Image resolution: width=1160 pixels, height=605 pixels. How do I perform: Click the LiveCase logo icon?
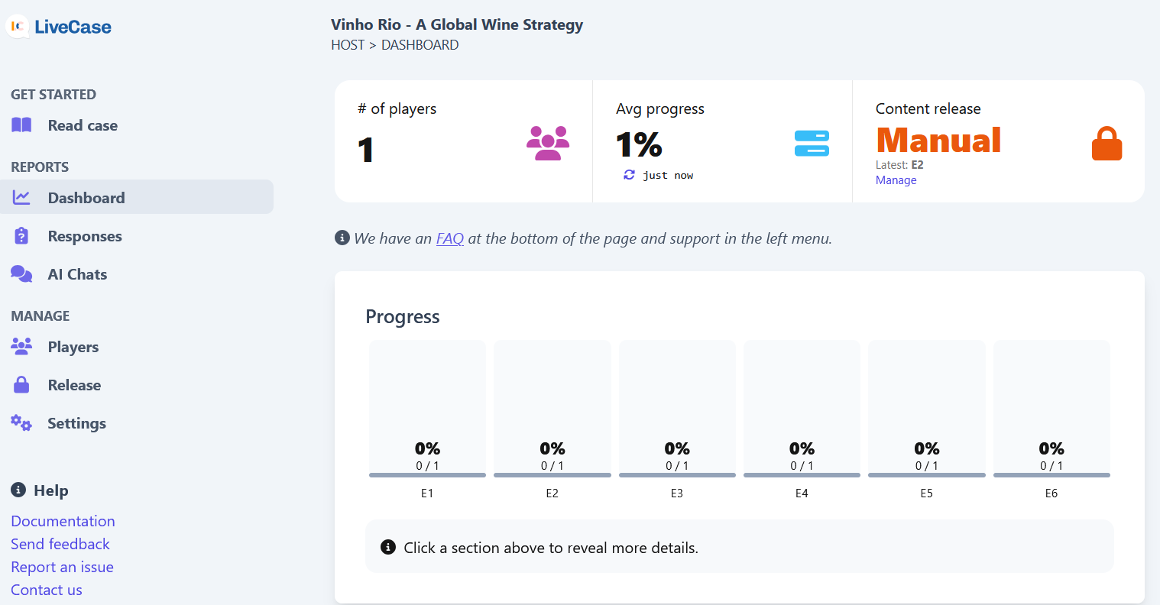point(17,26)
